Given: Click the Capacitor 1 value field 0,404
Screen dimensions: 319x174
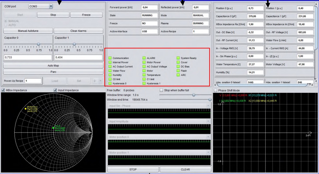Looking at the screenshot, I should pos(78,57).
